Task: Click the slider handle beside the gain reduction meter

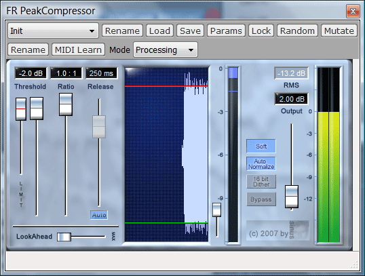Action: 216,210
